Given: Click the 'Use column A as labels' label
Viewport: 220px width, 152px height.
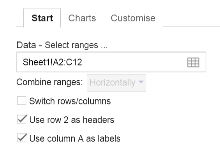Looking at the screenshot, I should point(75,138).
